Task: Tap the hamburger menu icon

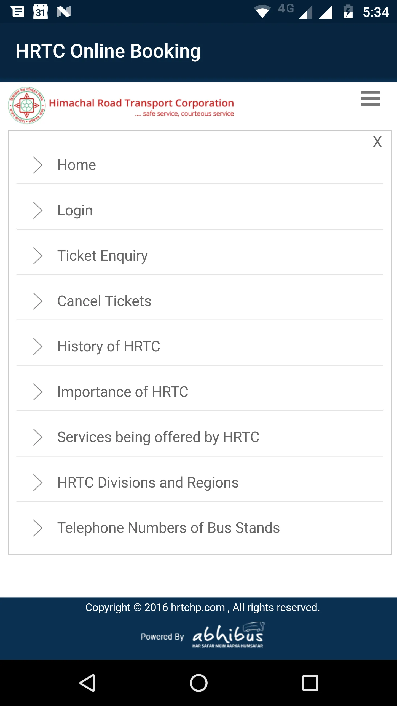Action: coord(370,98)
